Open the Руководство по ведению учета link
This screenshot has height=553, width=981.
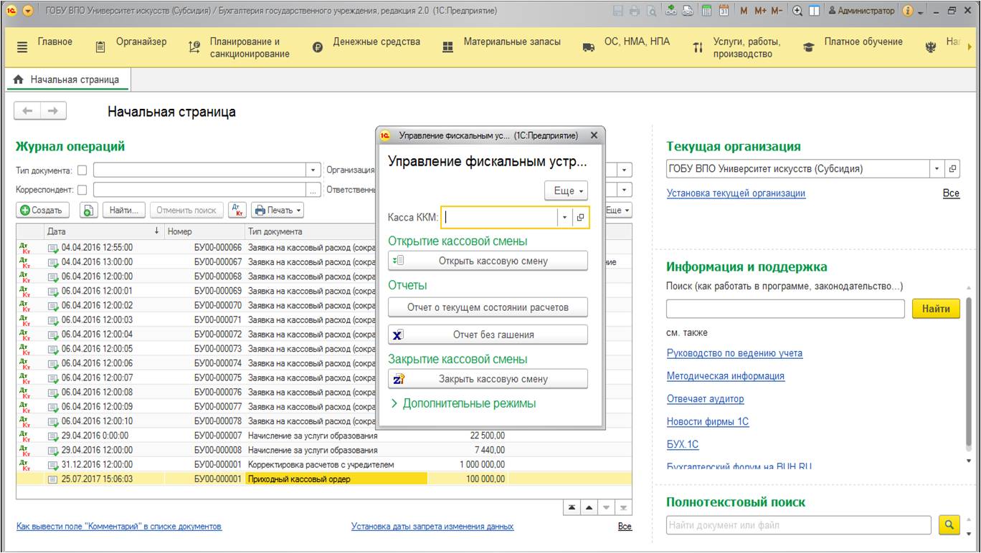point(734,353)
